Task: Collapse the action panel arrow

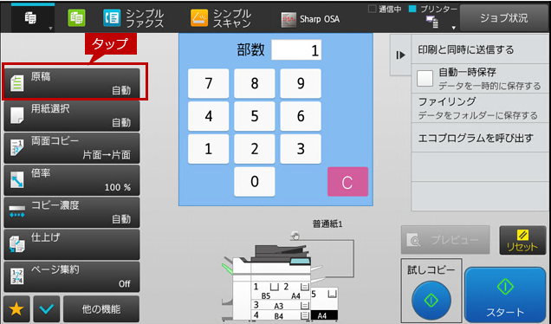Action: click(x=400, y=55)
